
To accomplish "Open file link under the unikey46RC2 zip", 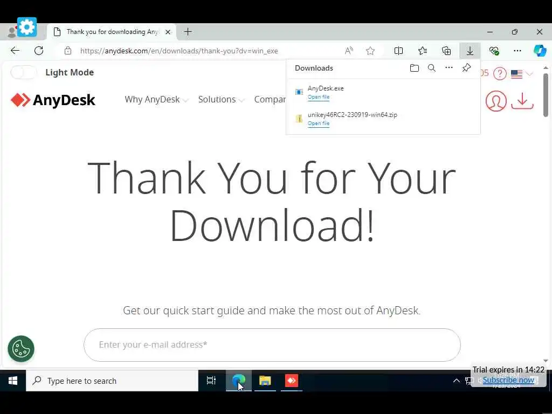I will pyautogui.click(x=318, y=123).
